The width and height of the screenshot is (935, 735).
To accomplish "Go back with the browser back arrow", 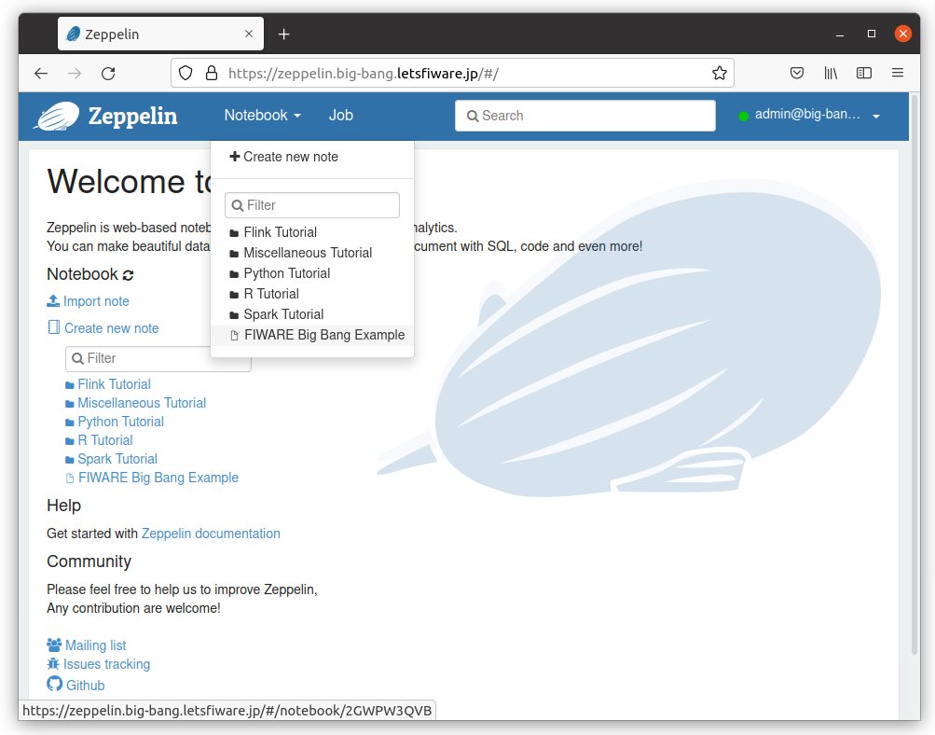I will pyautogui.click(x=40, y=74).
